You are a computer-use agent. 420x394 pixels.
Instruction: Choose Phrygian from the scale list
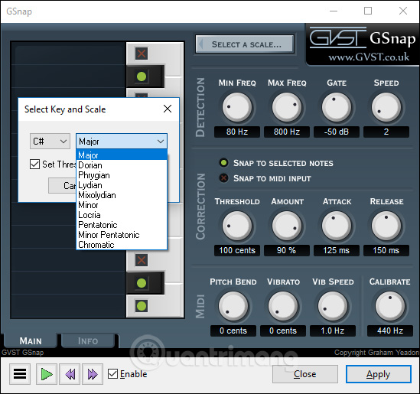122,175
